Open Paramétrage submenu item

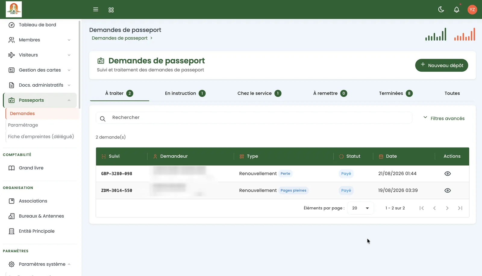tap(23, 125)
